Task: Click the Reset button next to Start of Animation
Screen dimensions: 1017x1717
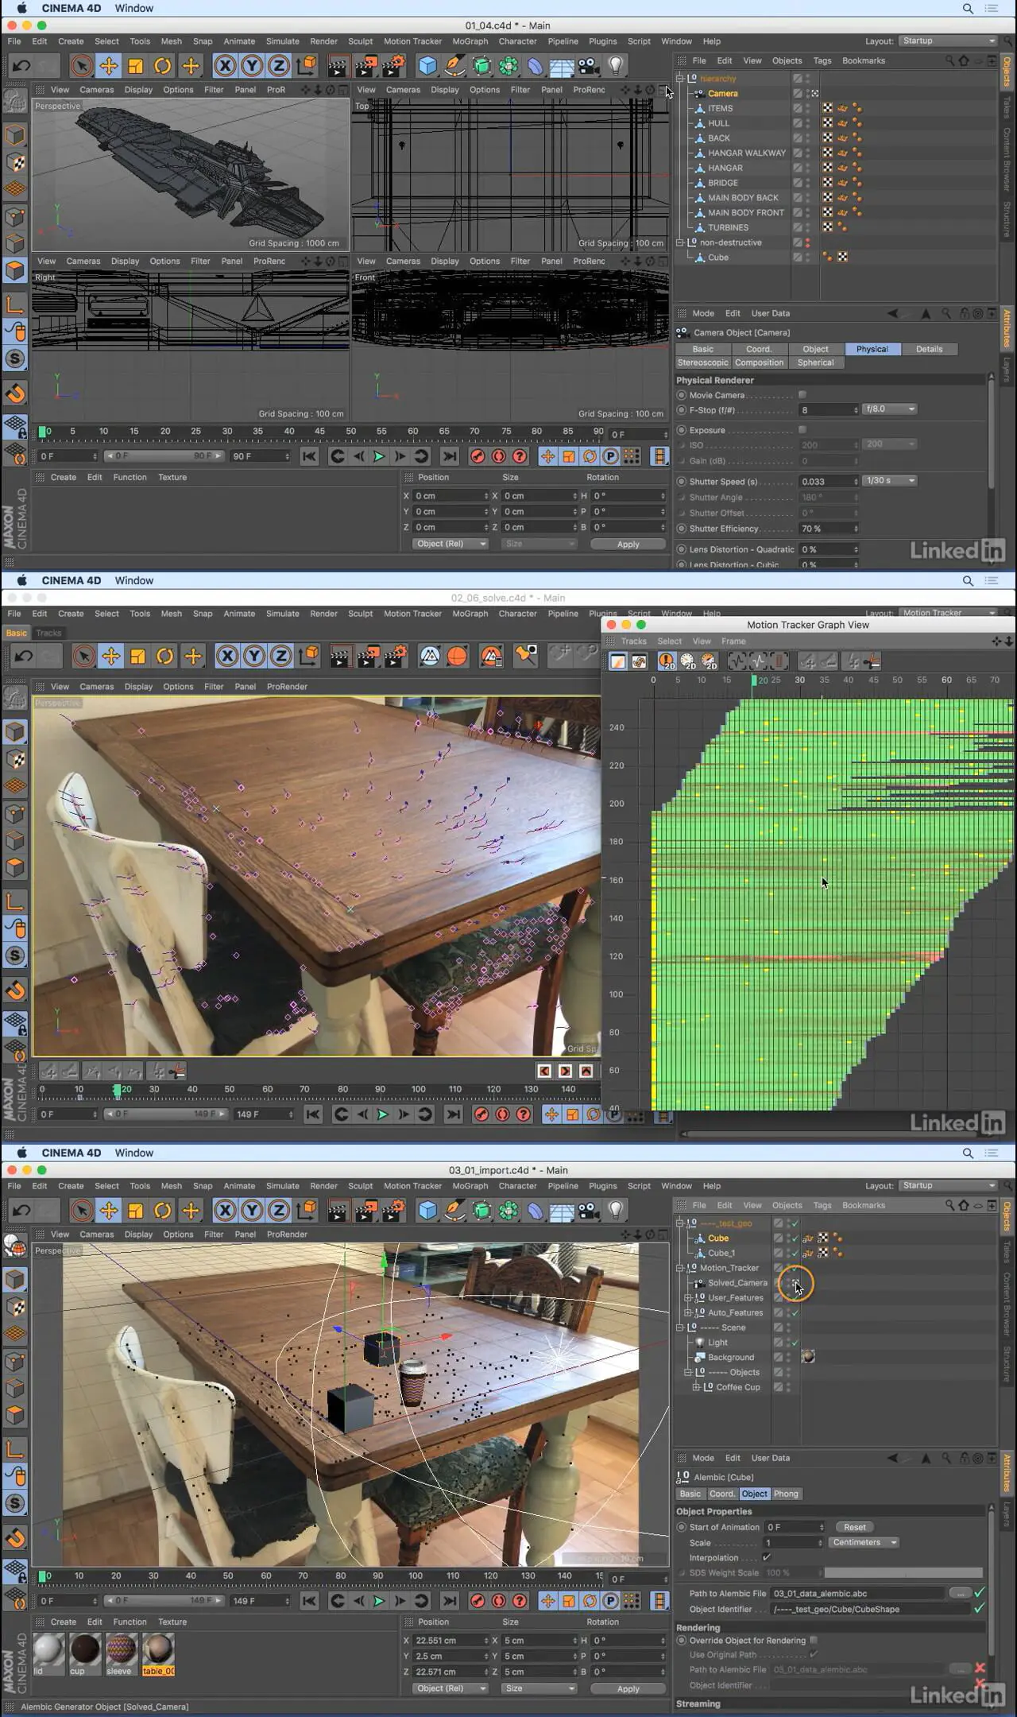Action: pos(855,1527)
